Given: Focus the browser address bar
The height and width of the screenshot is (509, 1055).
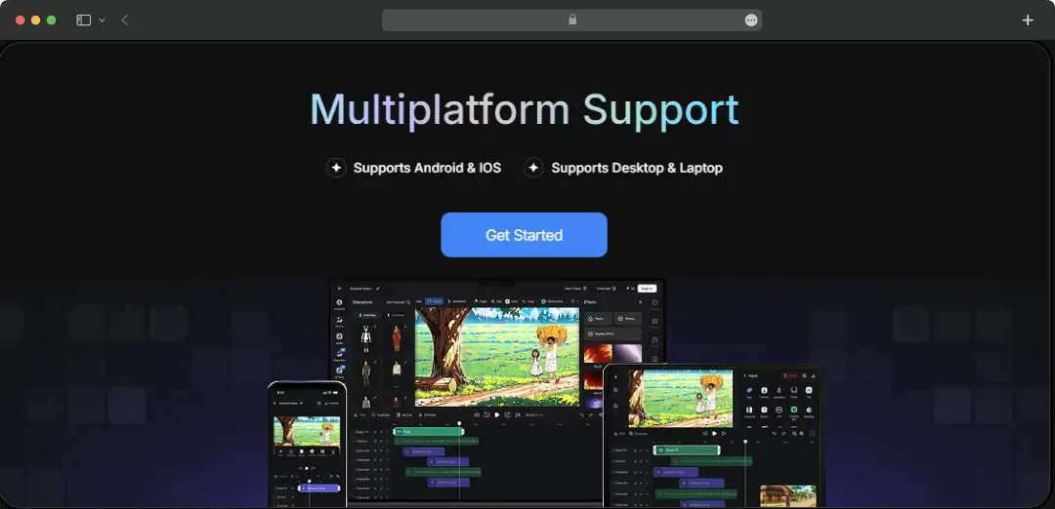Looking at the screenshot, I should pyautogui.click(x=571, y=20).
